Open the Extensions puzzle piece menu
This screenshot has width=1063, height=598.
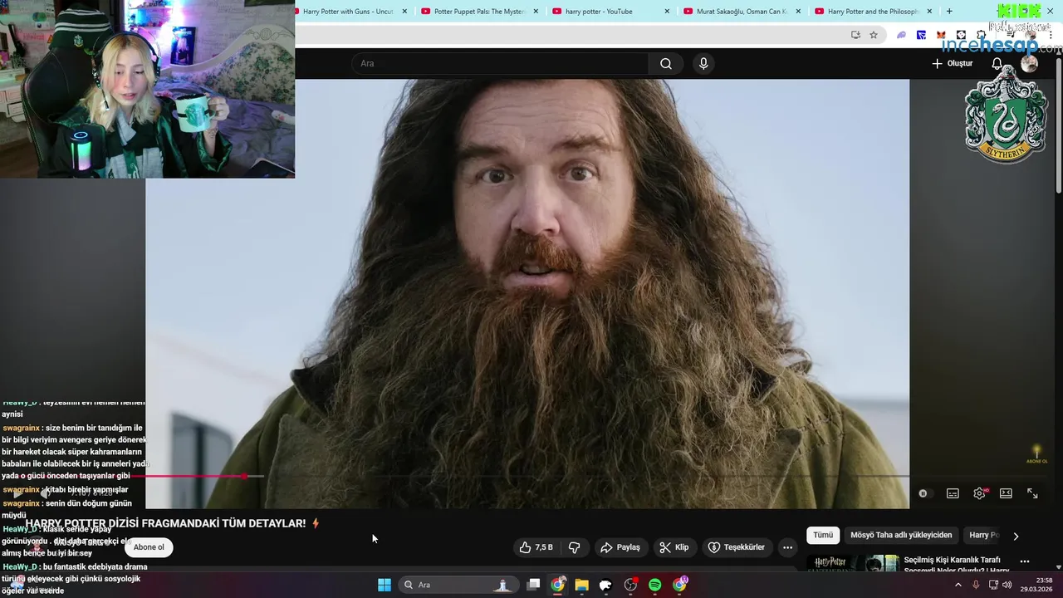click(981, 35)
